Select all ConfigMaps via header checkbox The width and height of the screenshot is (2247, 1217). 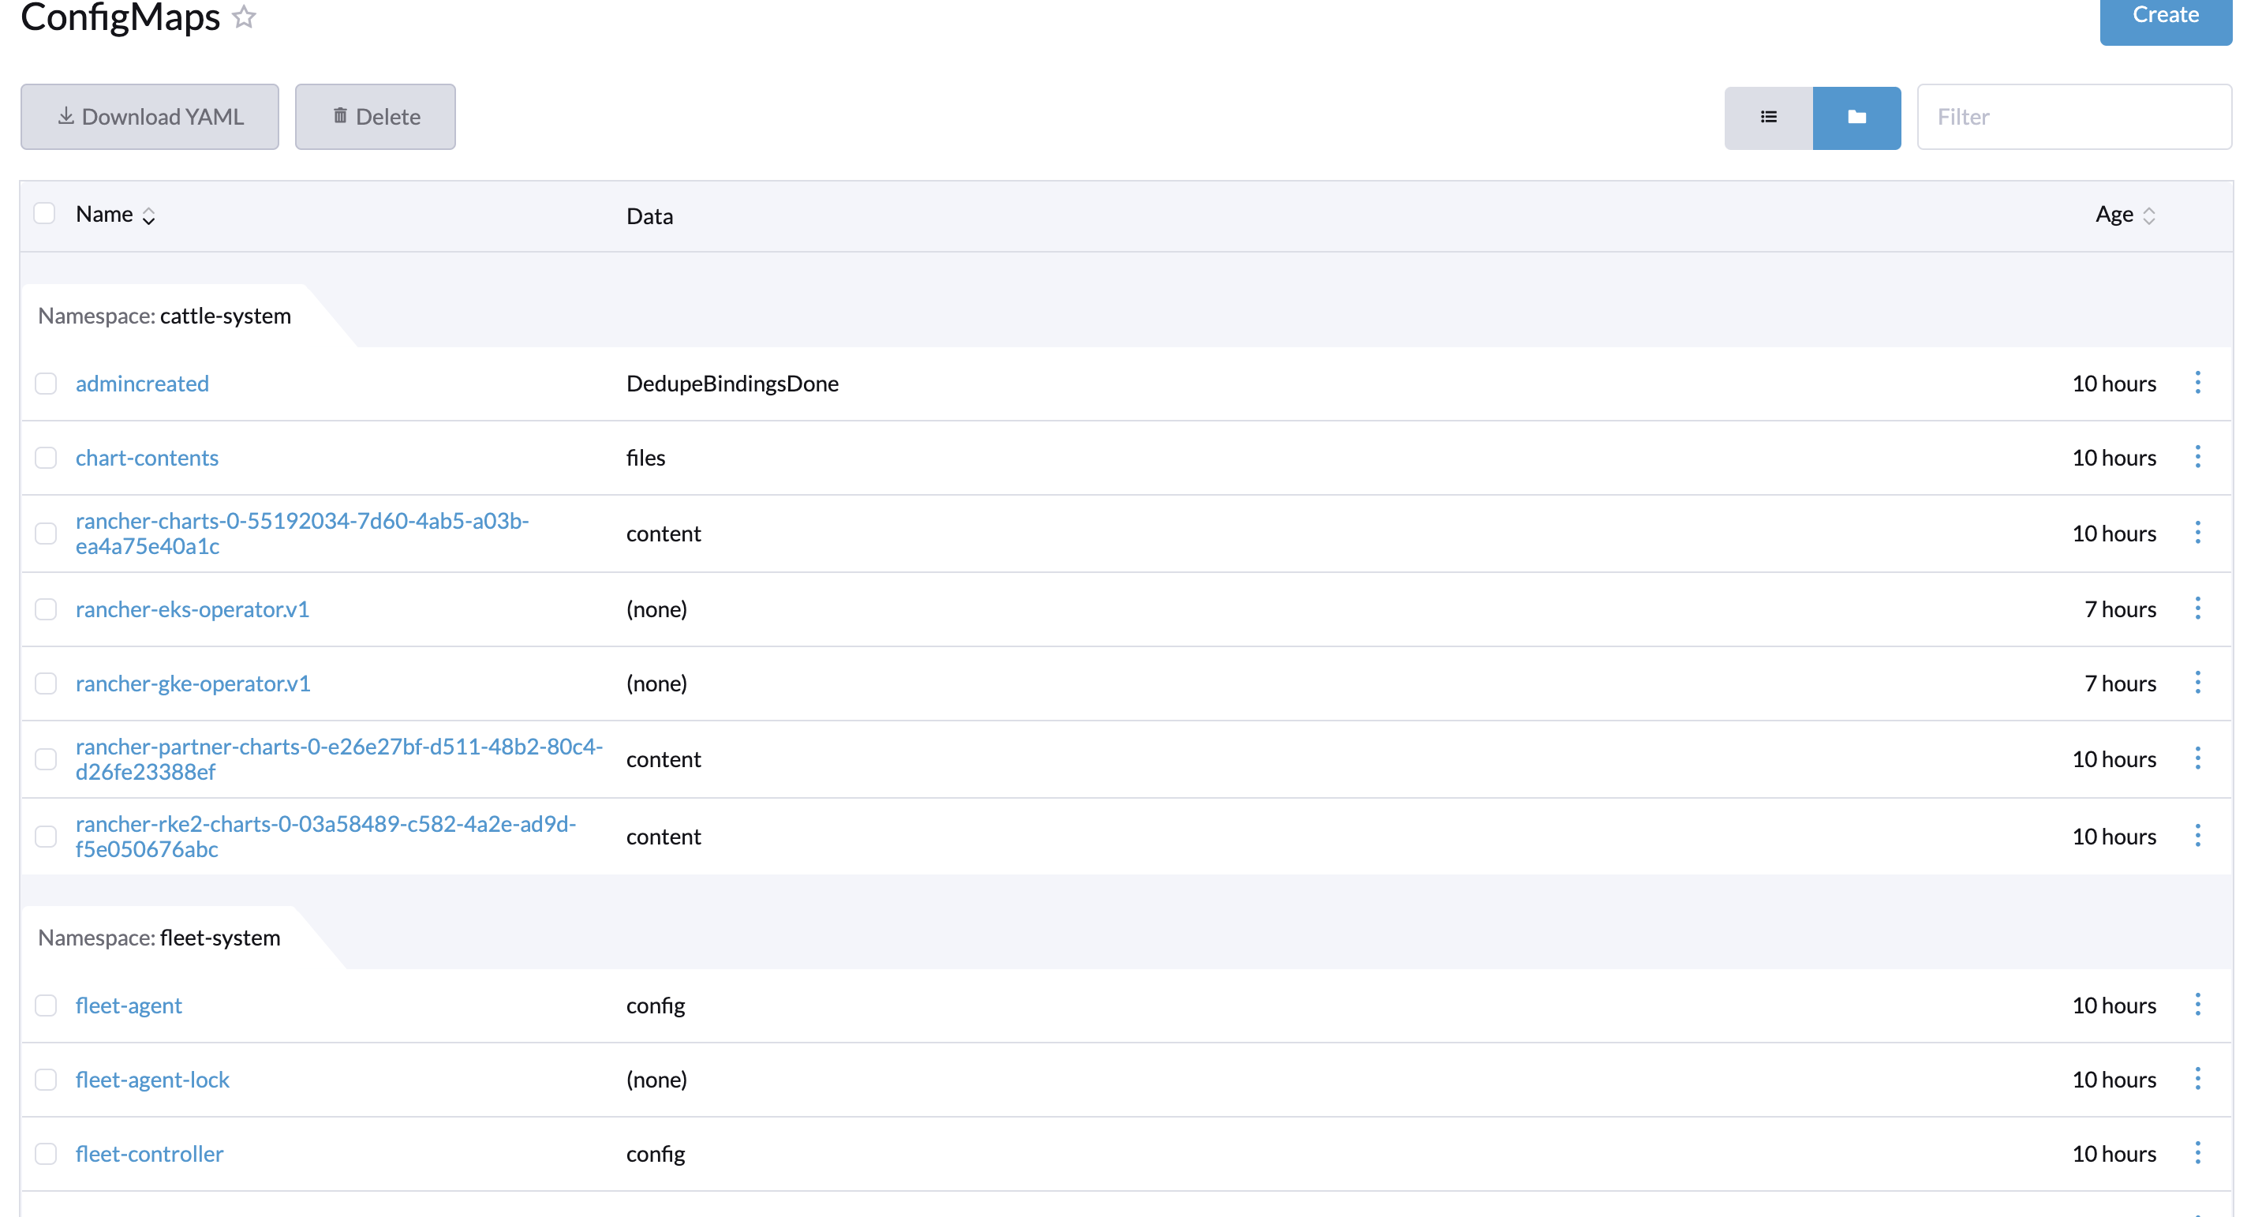(45, 212)
